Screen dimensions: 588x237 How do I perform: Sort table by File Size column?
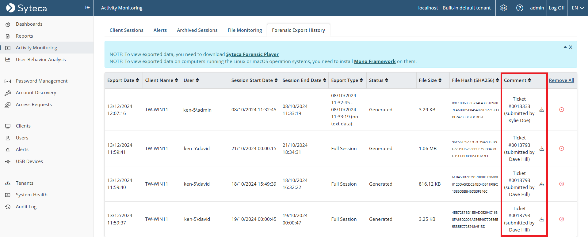[x=430, y=80]
